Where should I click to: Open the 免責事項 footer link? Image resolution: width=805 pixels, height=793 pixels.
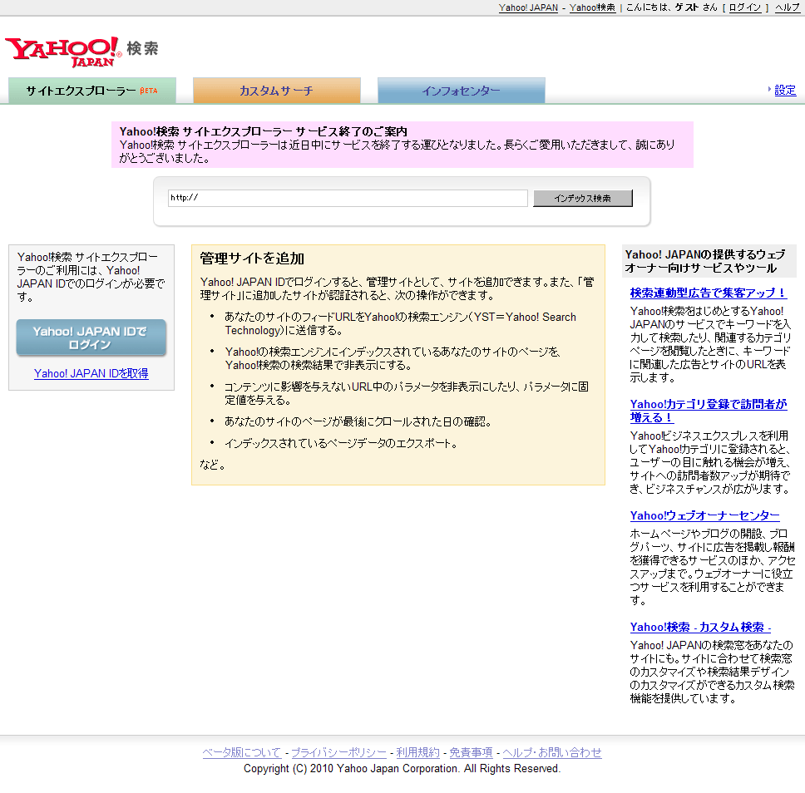471,752
